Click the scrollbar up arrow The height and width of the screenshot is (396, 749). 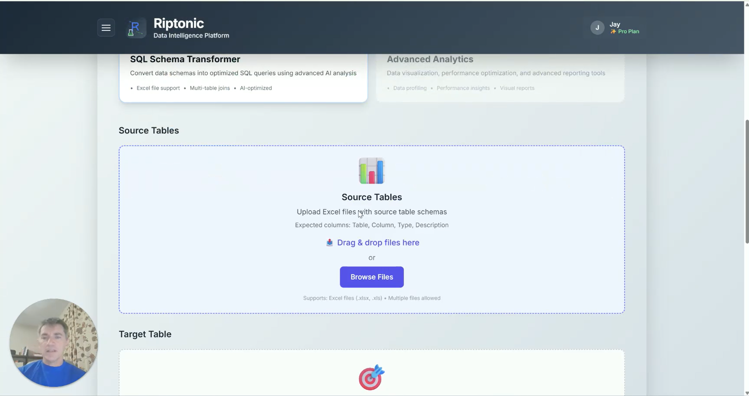(746, 4)
